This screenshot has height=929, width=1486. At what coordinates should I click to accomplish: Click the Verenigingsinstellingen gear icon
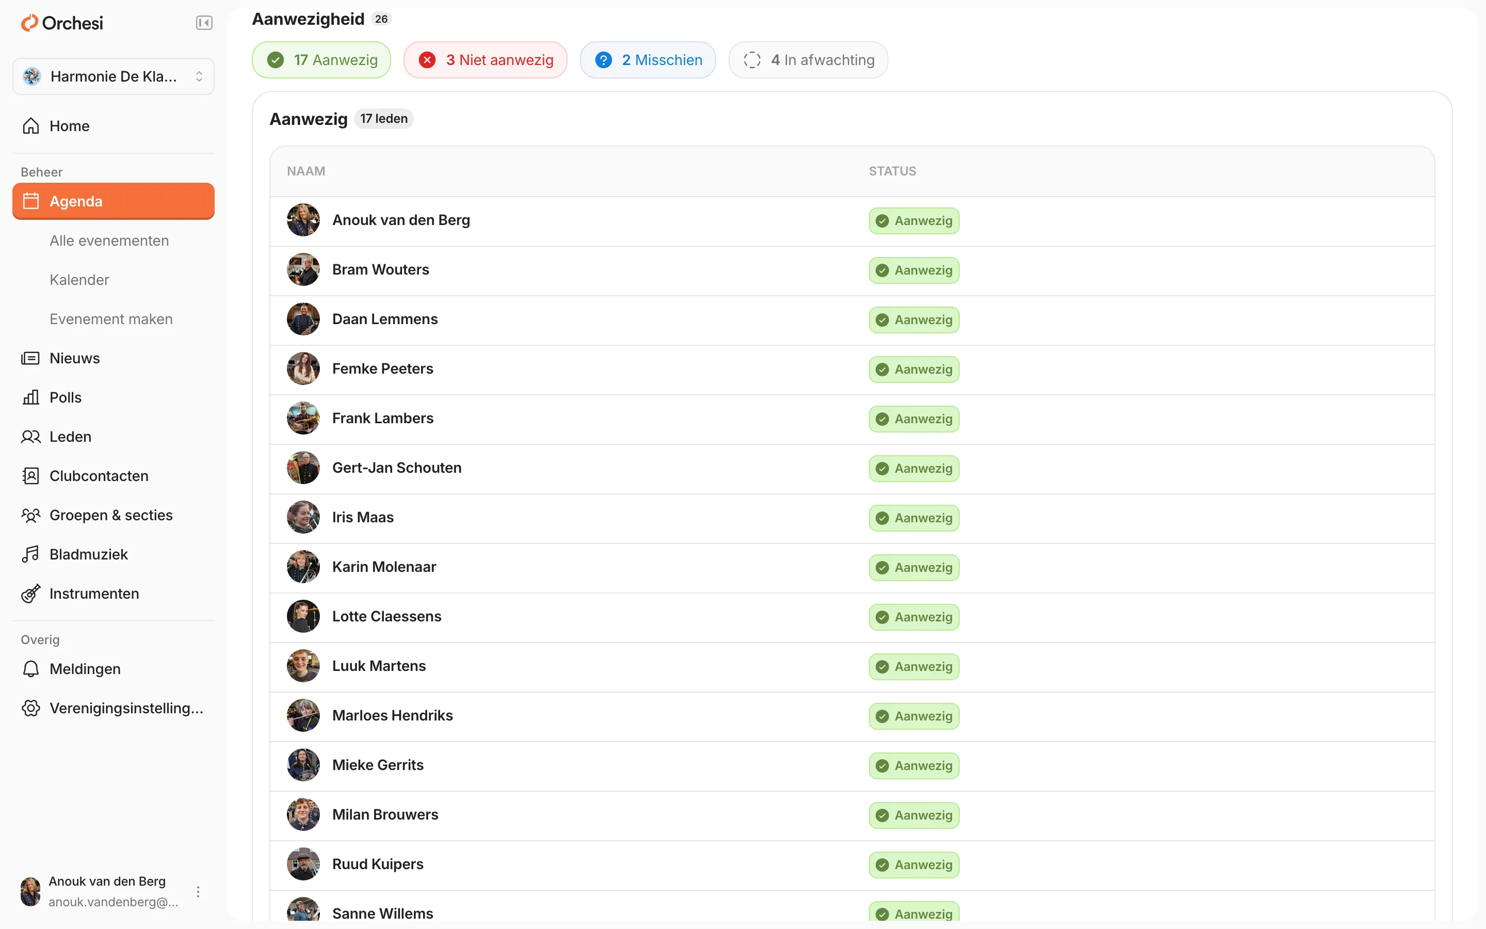pos(31,709)
